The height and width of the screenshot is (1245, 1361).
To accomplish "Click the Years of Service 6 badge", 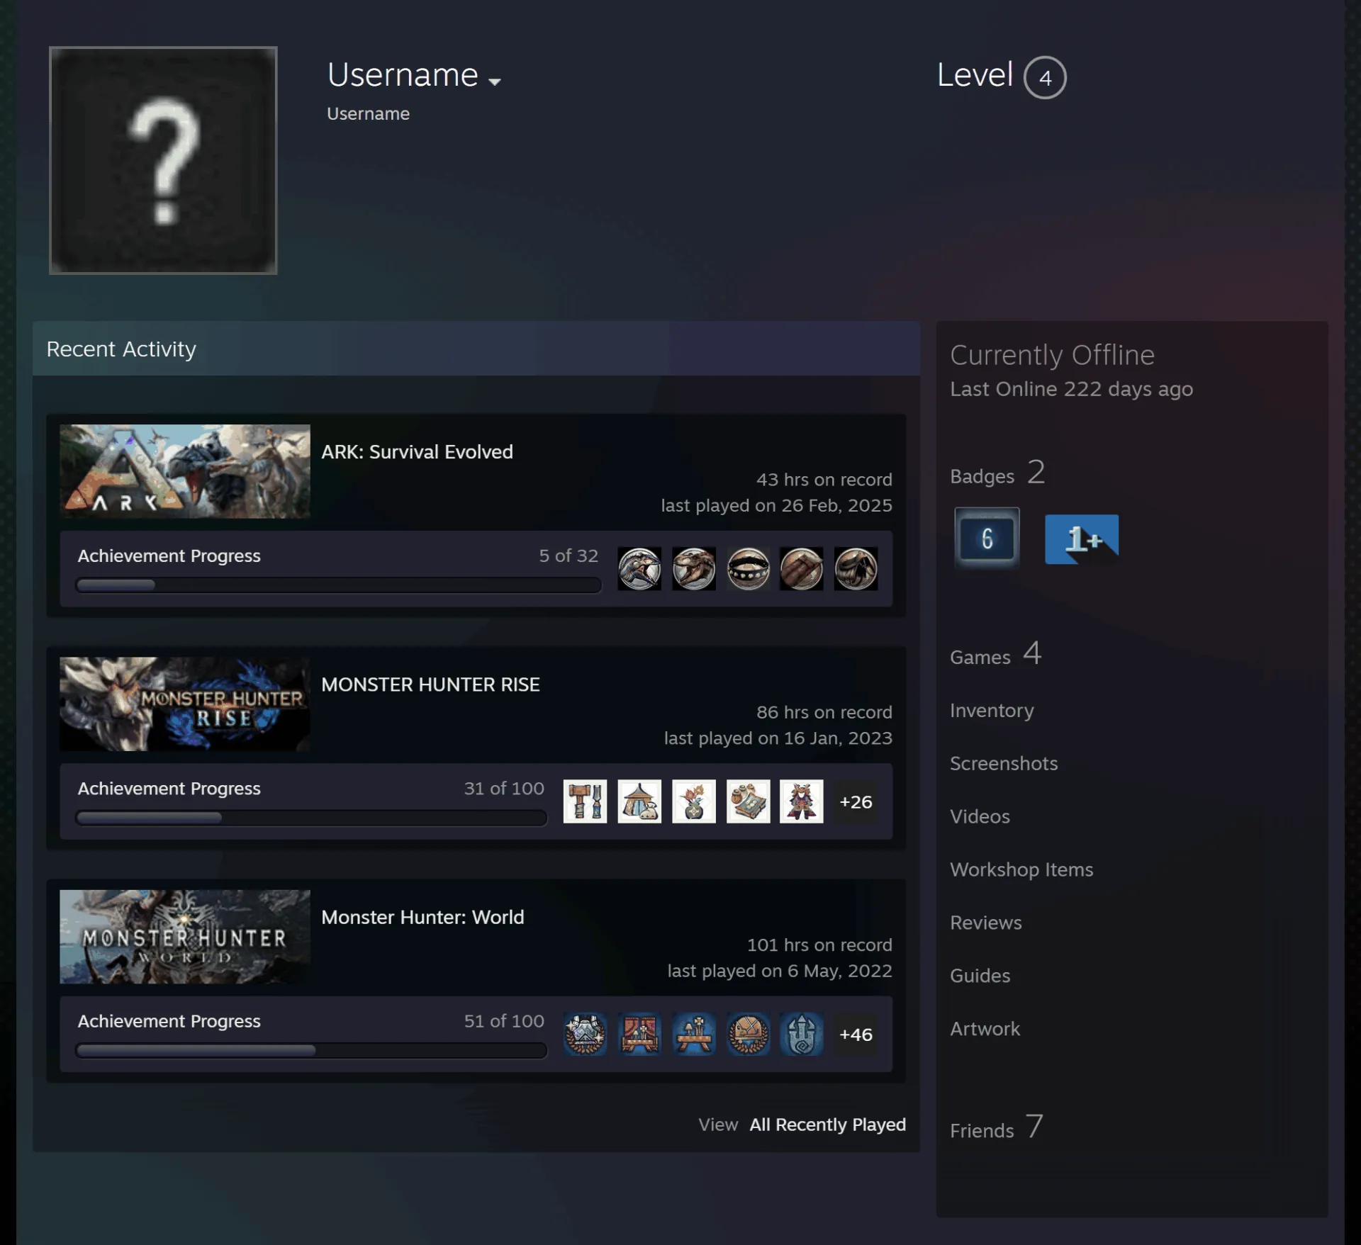I will tap(987, 538).
